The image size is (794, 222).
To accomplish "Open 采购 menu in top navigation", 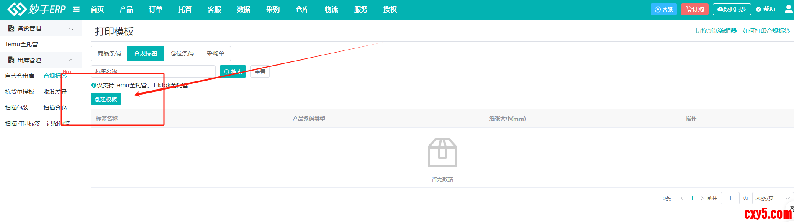I will click(x=273, y=9).
